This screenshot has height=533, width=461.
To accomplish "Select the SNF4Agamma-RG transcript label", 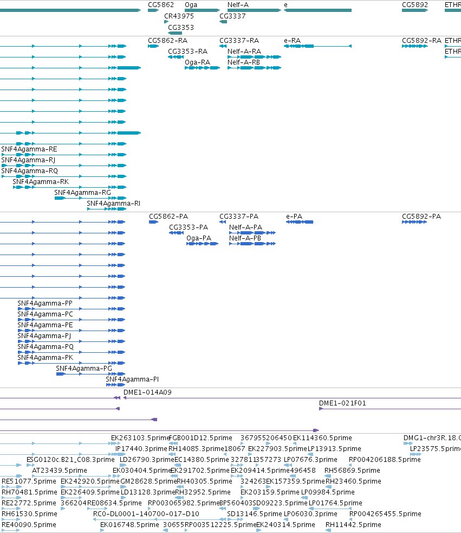I will [83, 193].
